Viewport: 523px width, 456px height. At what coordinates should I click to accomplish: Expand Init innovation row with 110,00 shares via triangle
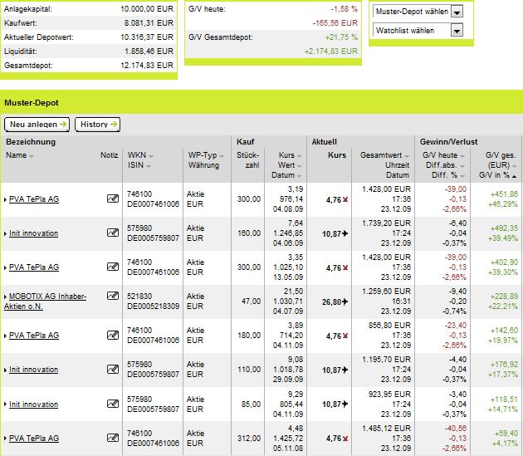5,370
